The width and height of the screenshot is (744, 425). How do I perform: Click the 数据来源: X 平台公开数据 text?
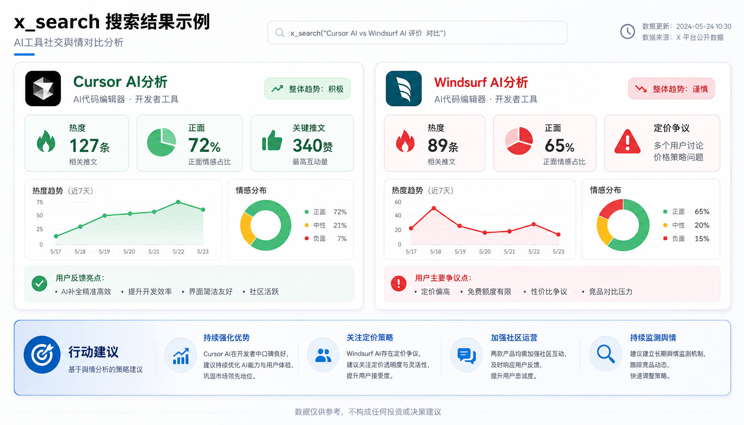tap(683, 37)
